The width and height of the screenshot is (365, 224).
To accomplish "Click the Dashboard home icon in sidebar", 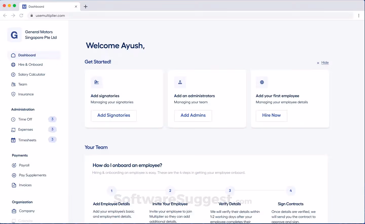I will coord(13,55).
